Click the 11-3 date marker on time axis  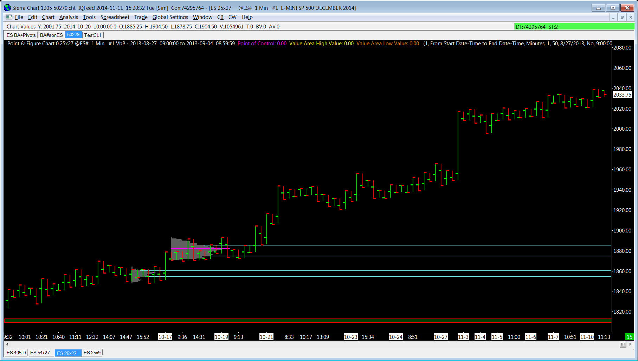point(463,337)
